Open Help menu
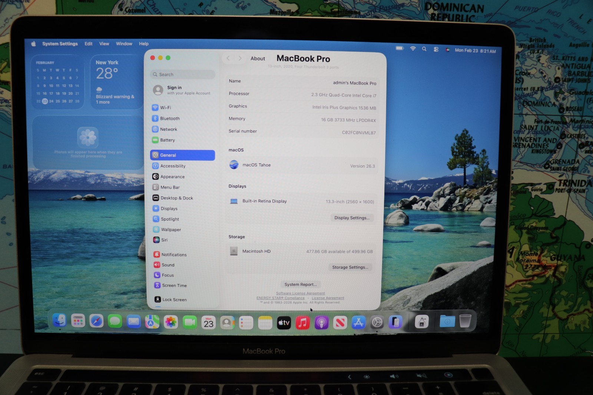593x395 pixels. click(x=144, y=44)
